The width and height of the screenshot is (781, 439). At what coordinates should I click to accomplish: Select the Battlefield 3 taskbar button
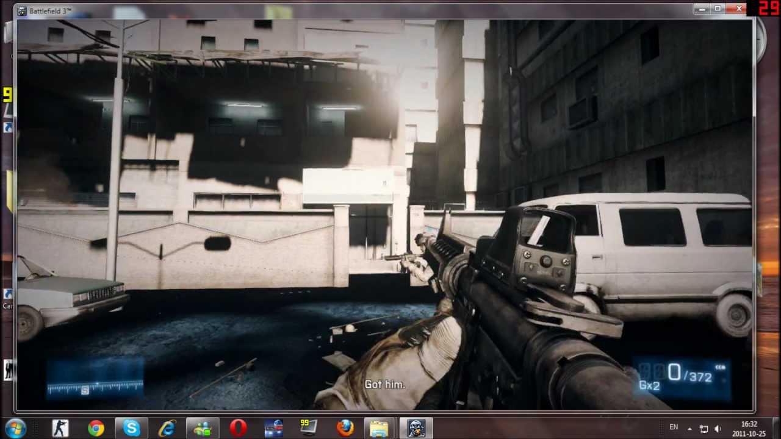click(416, 428)
